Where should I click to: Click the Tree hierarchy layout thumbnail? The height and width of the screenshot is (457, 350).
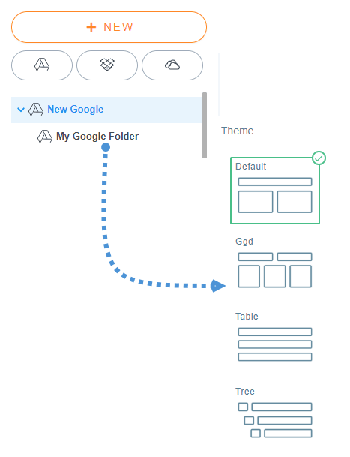275,420
